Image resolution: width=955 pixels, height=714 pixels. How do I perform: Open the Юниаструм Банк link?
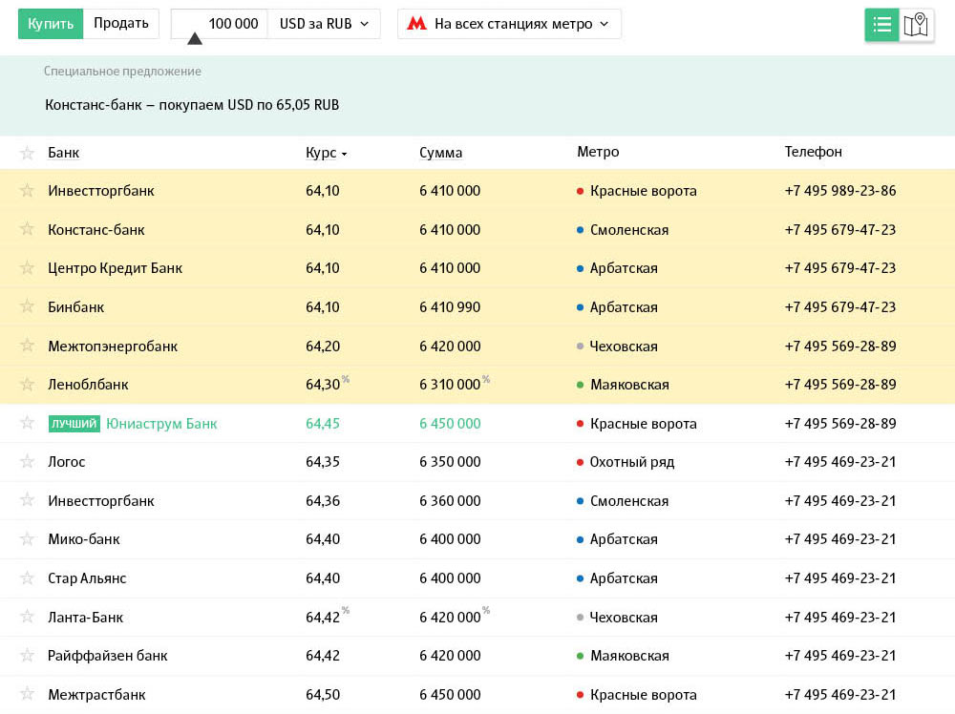point(161,424)
